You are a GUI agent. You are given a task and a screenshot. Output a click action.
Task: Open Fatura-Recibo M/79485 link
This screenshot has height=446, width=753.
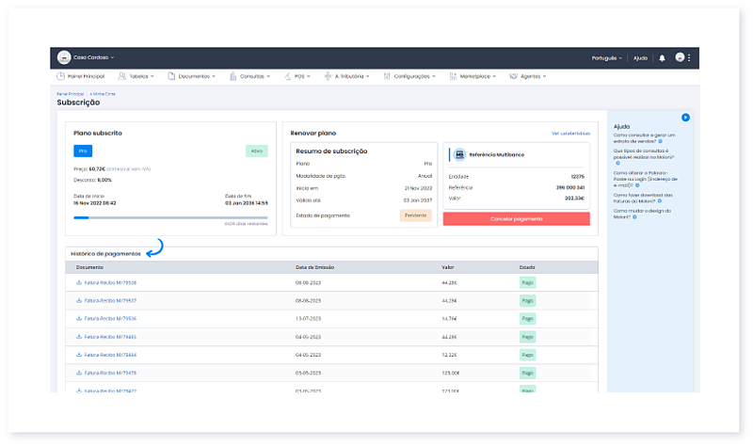pos(110,337)
